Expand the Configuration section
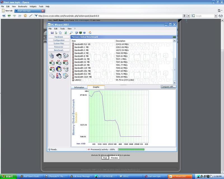Image resolution: width=224 pixels, height=179 pixels. (59, 40)
